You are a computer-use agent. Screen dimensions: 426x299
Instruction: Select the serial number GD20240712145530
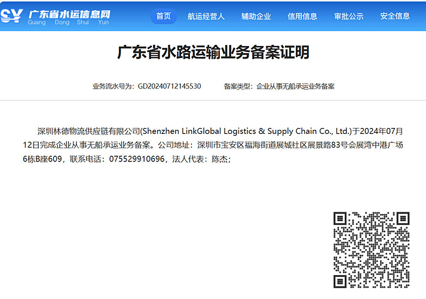pyautogui.click(x=170, y=86)
